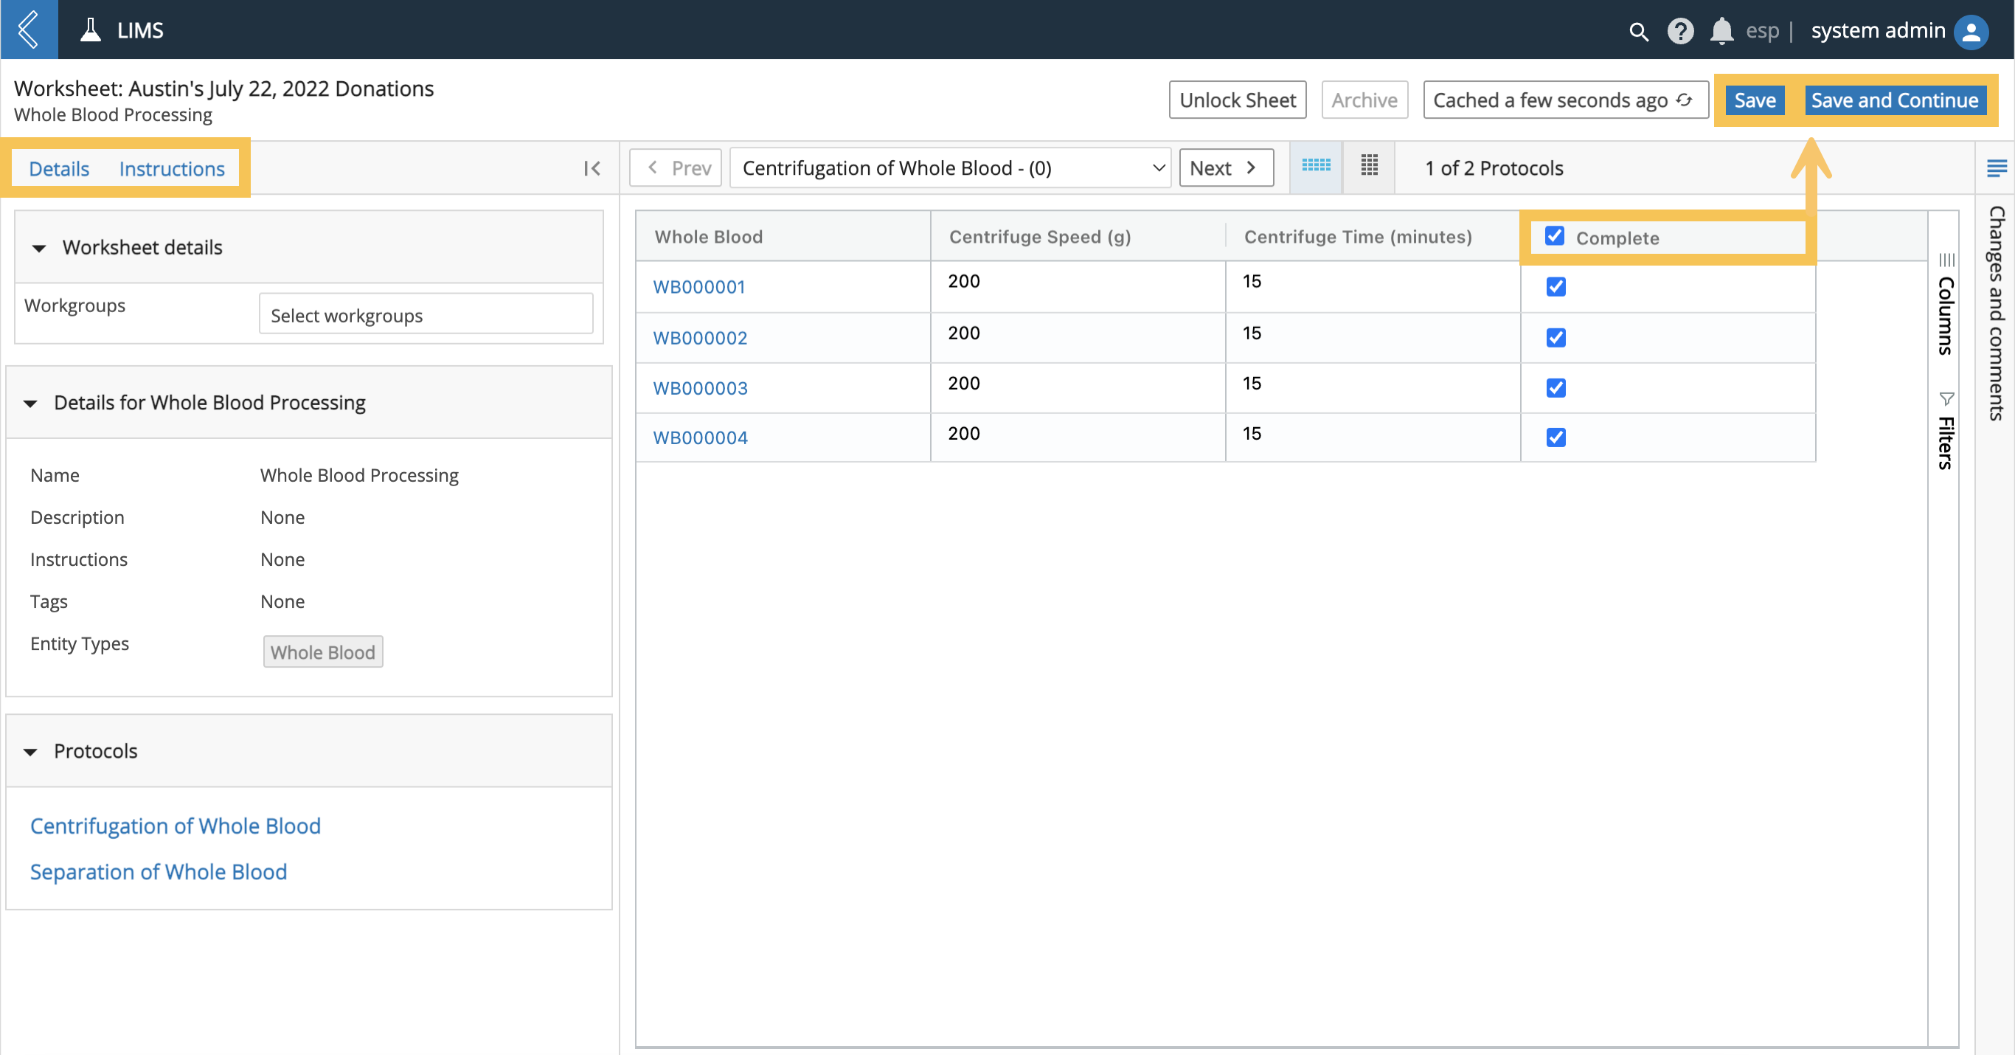Open the Changes and comments panel
The image size is (2015, 1055).
click(x=1997, y=313)
